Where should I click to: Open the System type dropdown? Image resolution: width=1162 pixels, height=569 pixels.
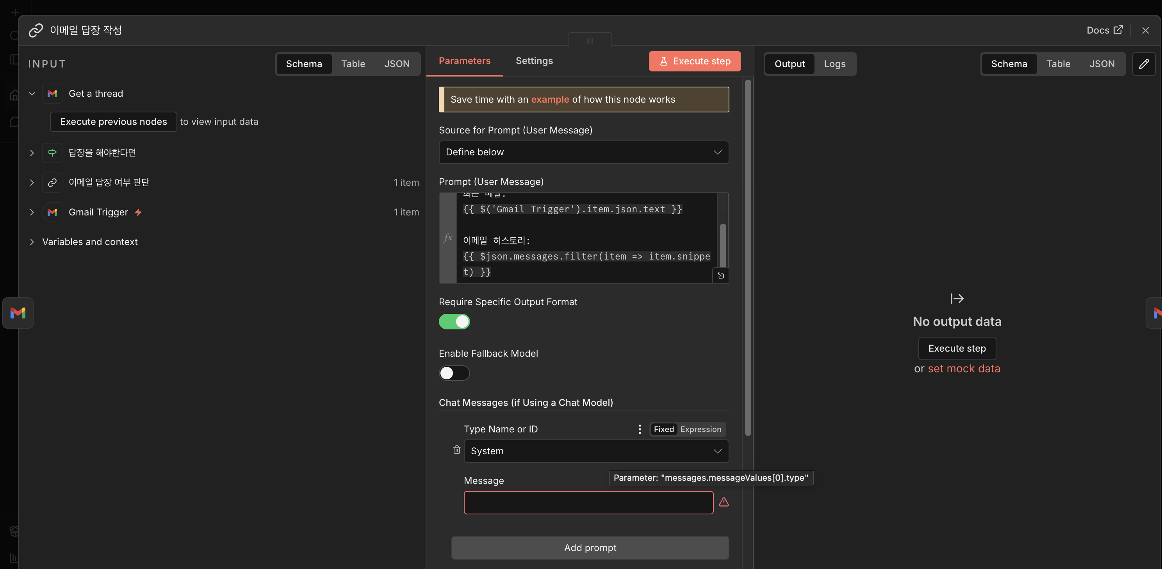pyautogui.click(x=596, y=451)
